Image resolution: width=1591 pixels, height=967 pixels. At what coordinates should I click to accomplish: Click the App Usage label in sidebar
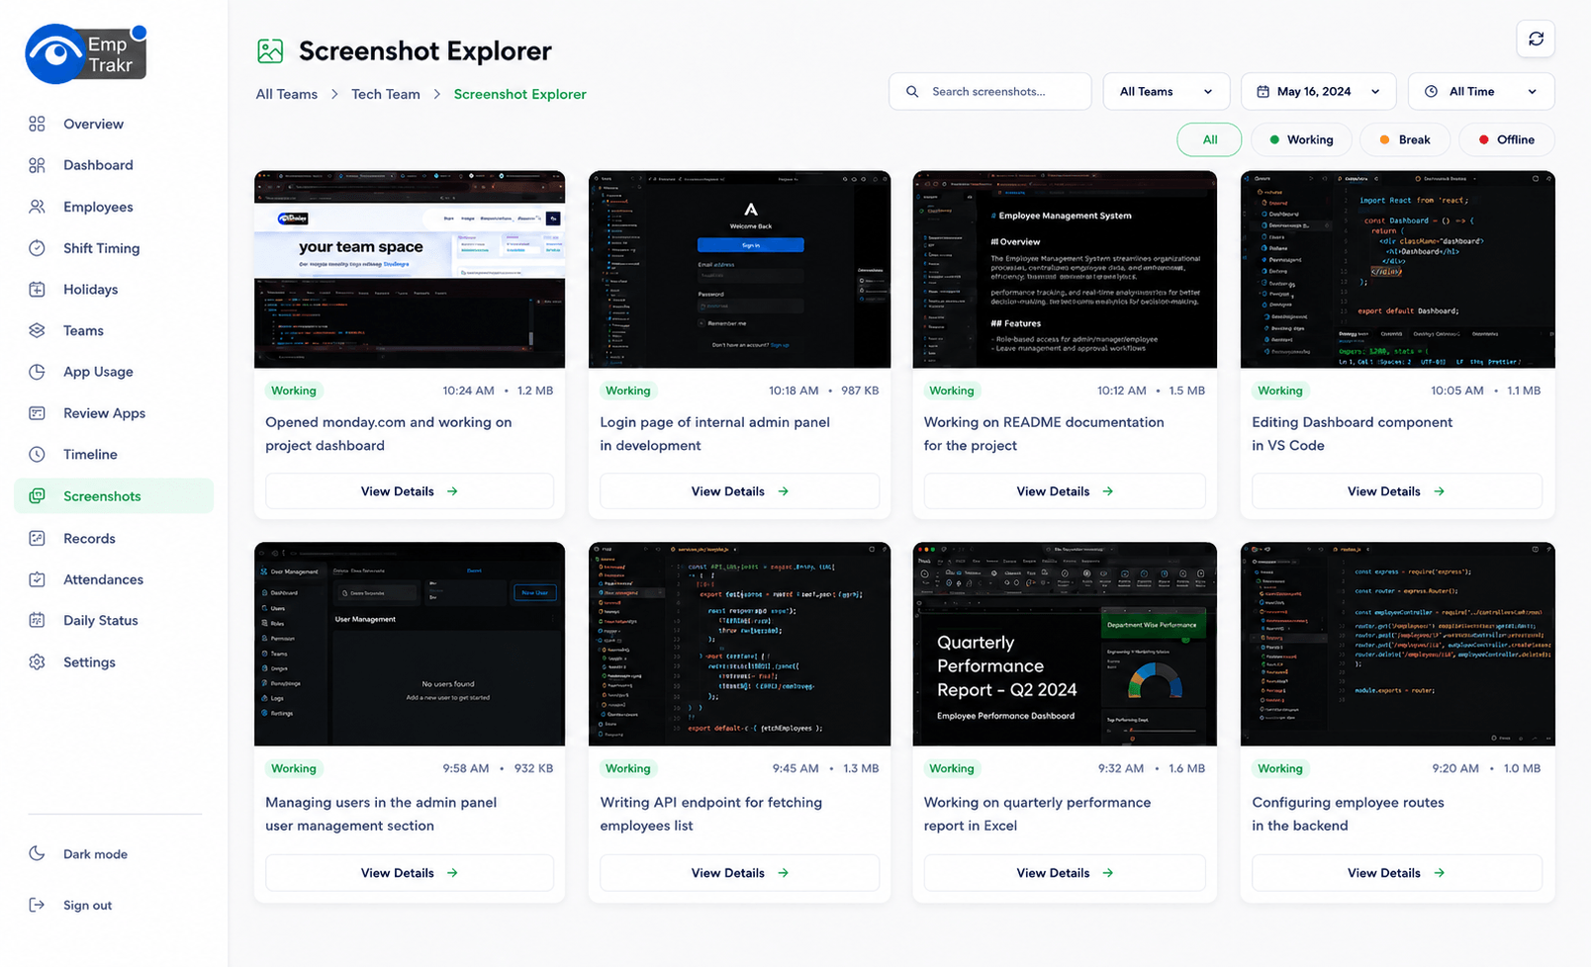98,372
